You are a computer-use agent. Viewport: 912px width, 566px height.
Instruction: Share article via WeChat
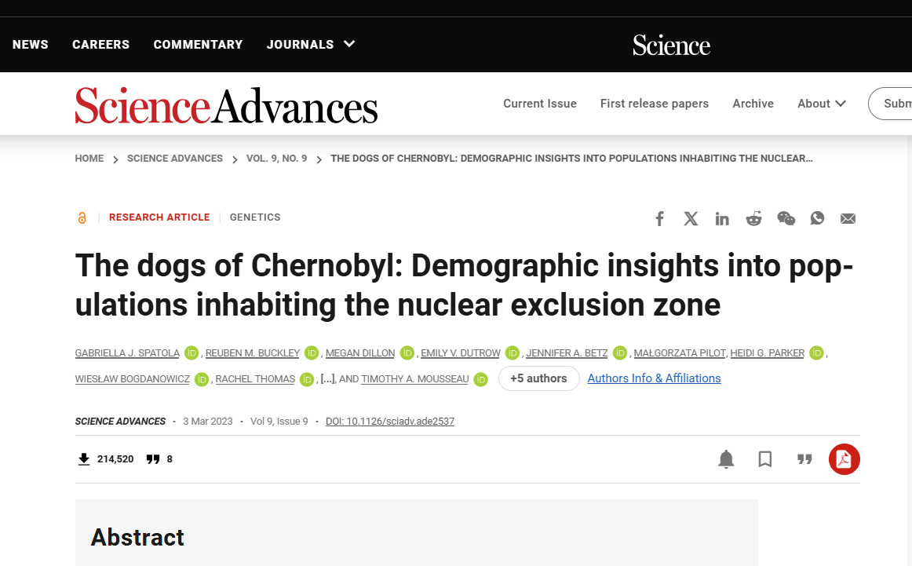pyautogui.click(x=786, y=219)
